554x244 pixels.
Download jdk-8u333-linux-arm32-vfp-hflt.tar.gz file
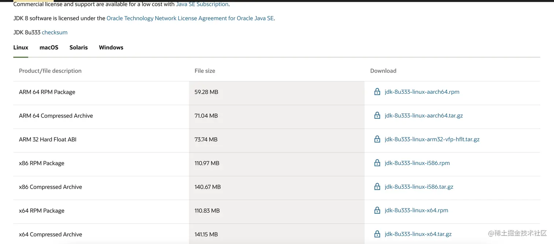point(432,139)
